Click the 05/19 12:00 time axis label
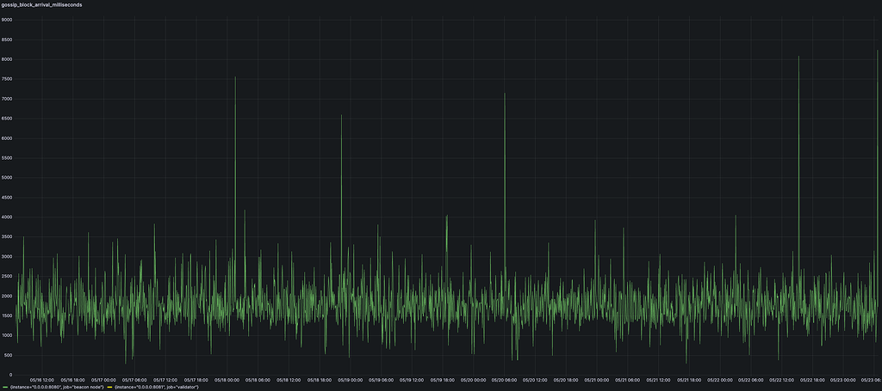This screenshot has height=391, width=882. tap(412, 379)
